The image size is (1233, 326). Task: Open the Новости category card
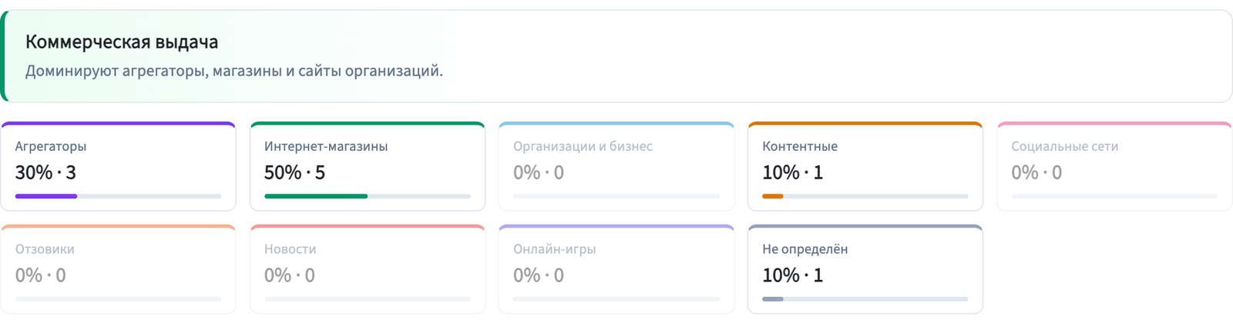(368, 269)
